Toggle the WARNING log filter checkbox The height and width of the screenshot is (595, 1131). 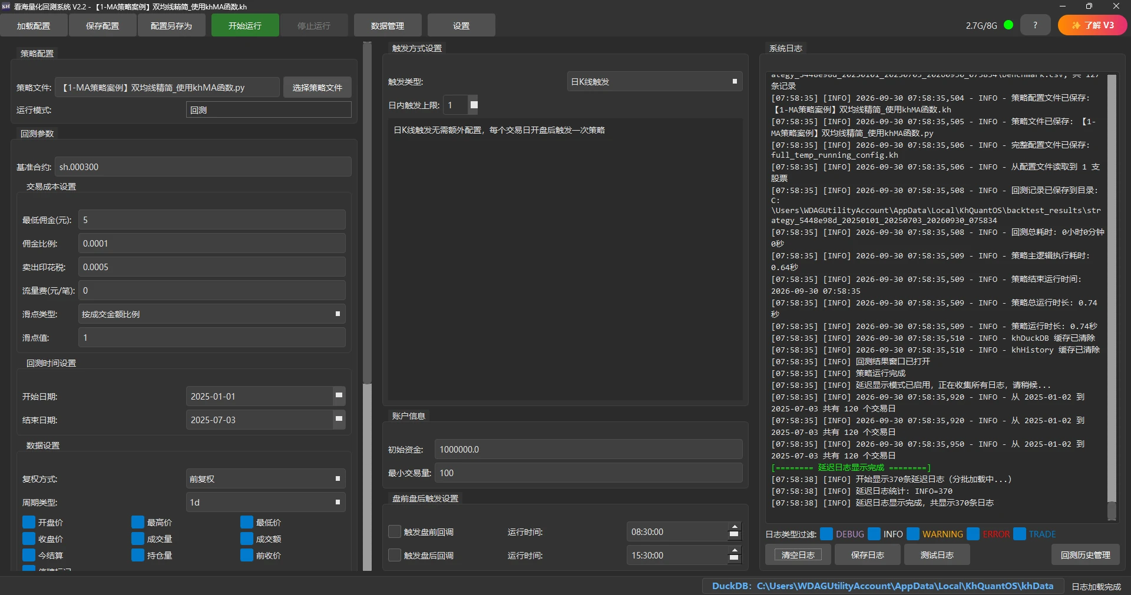(x=913, y=534)
